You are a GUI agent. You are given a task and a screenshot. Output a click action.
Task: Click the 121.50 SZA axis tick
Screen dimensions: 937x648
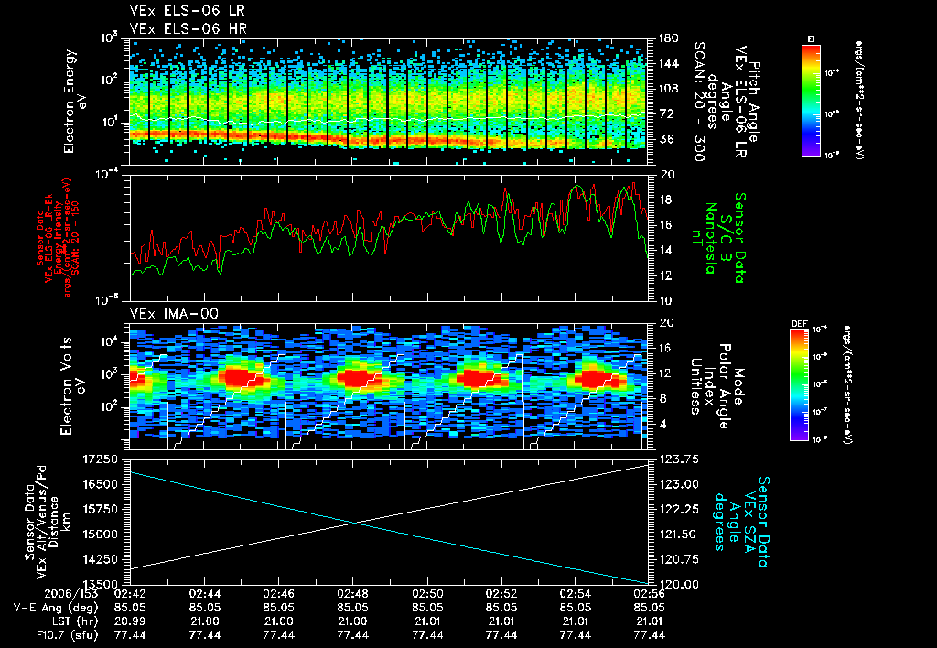679,535
